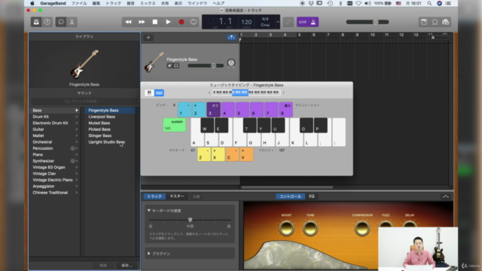Screen dimensions: 482x271
Task: Raise octave with X key
Action: click(218, 154)
